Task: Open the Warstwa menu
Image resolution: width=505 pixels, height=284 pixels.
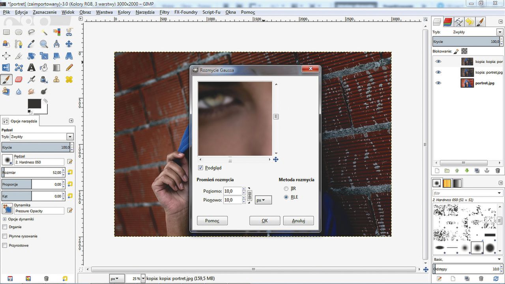Action: click(104, 12)
